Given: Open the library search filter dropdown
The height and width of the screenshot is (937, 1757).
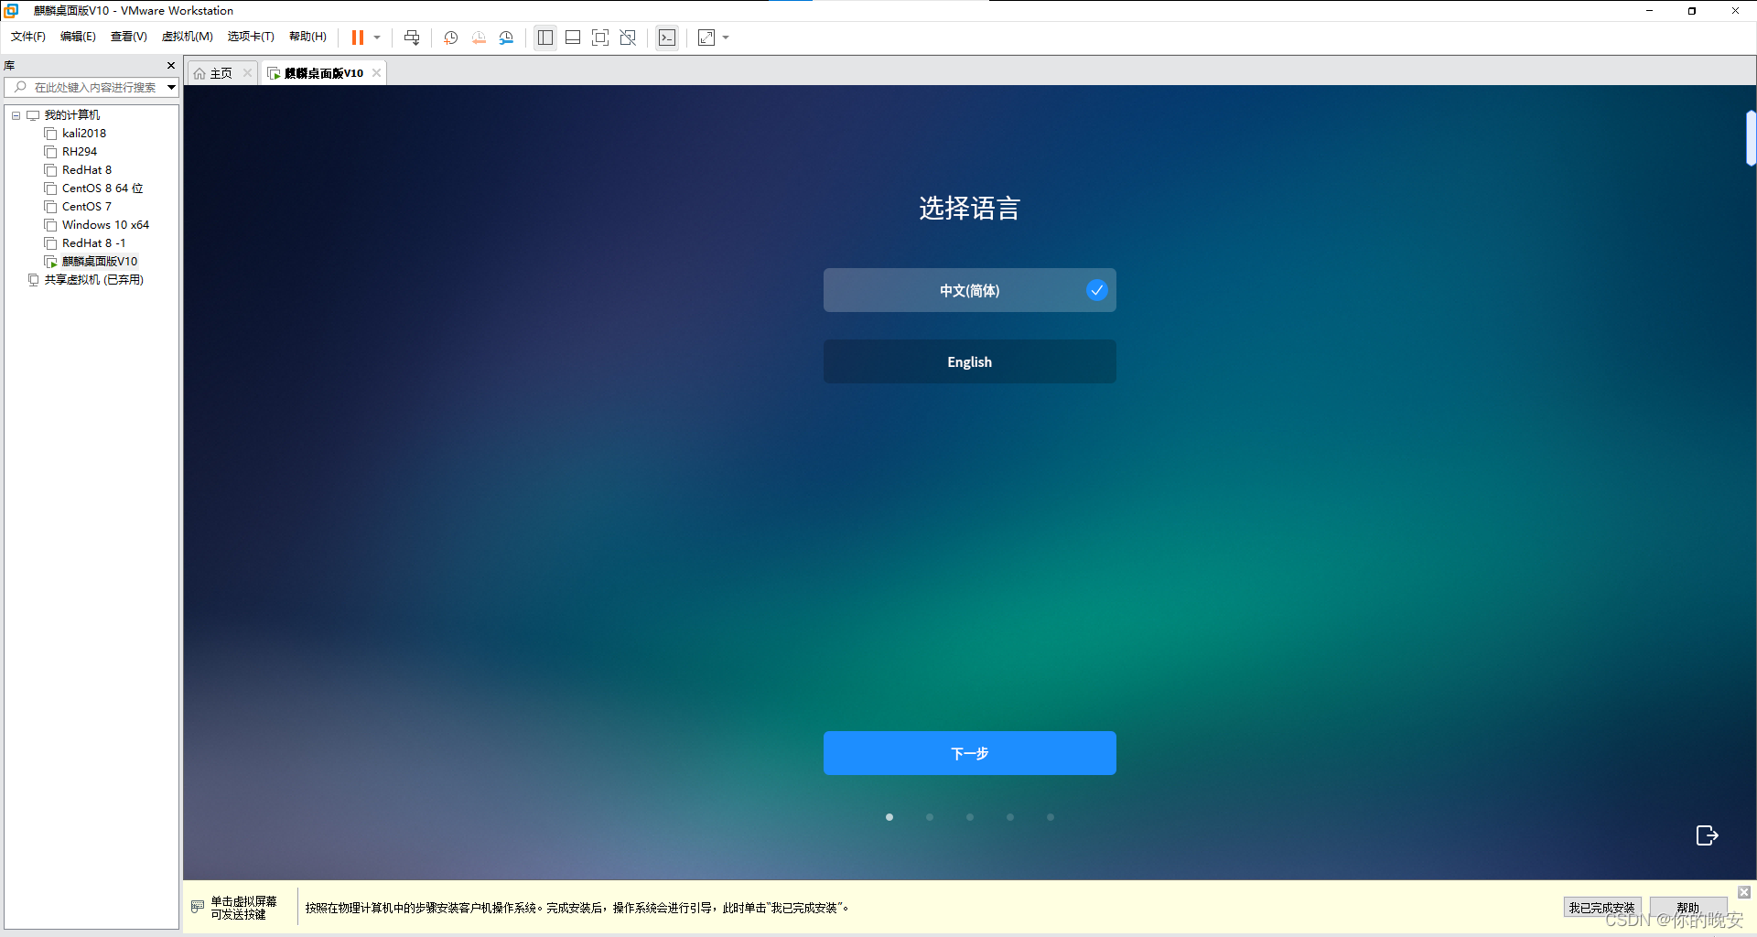Looking at the screenshot, I should point(171,87).
